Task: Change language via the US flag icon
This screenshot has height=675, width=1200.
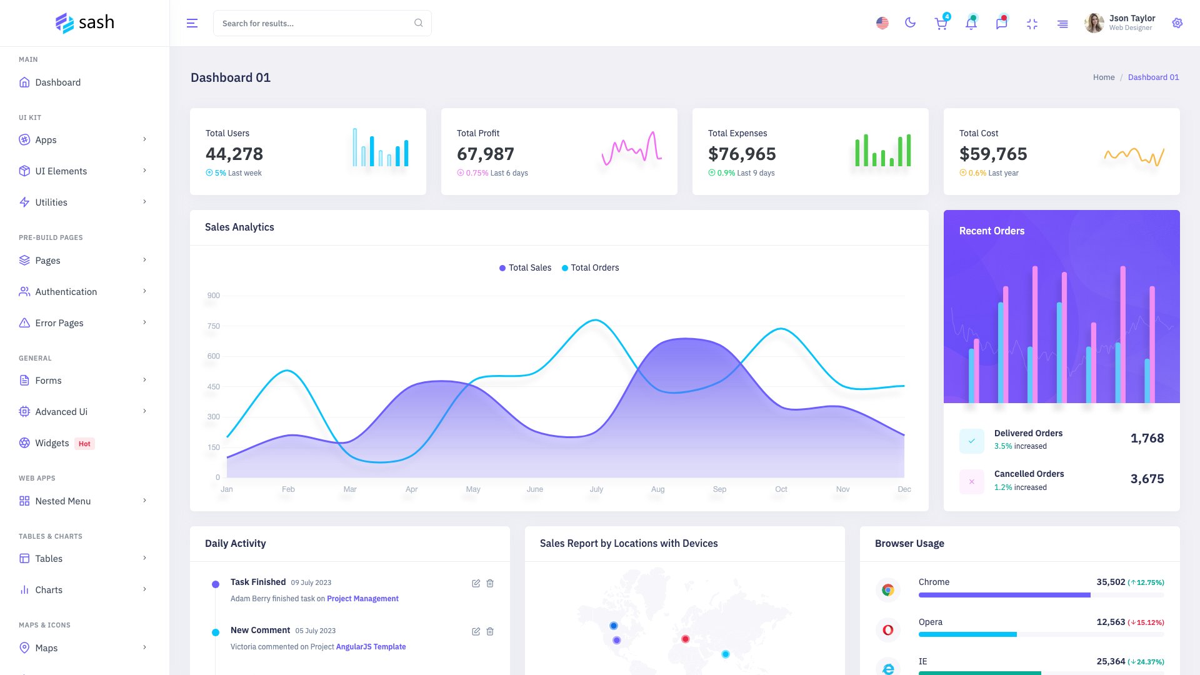Action: (x=882, y=22)
